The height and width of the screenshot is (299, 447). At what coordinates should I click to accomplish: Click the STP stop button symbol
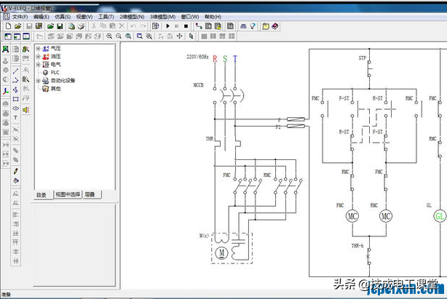click(369, 68)
